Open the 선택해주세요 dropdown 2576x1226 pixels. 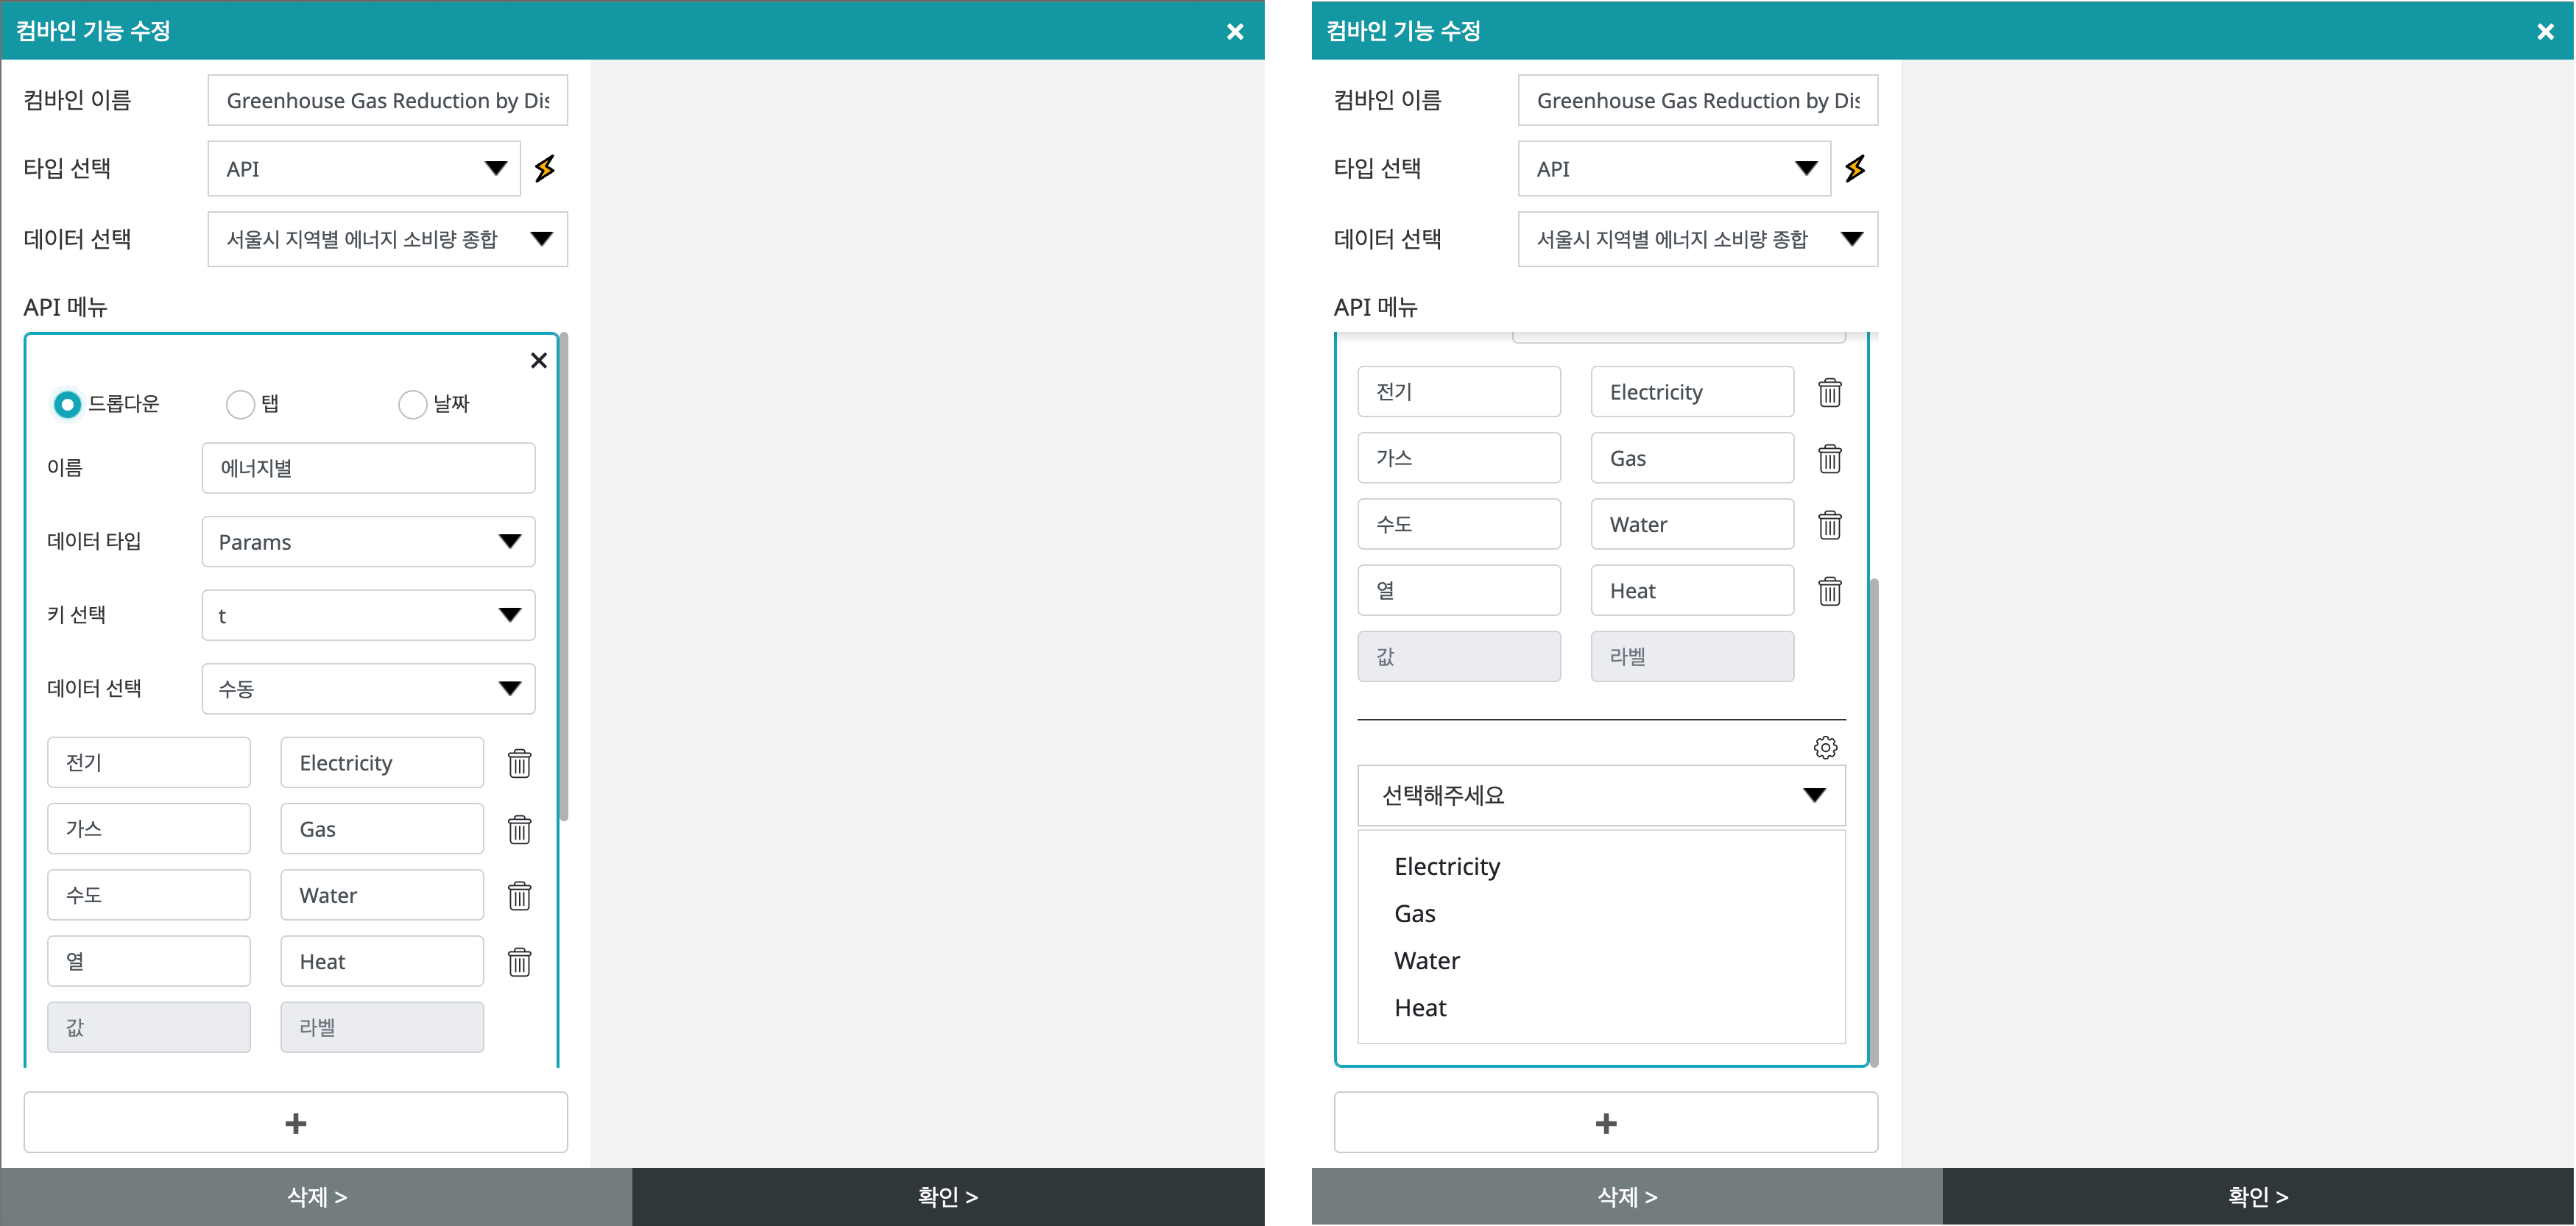[1601, 796]
